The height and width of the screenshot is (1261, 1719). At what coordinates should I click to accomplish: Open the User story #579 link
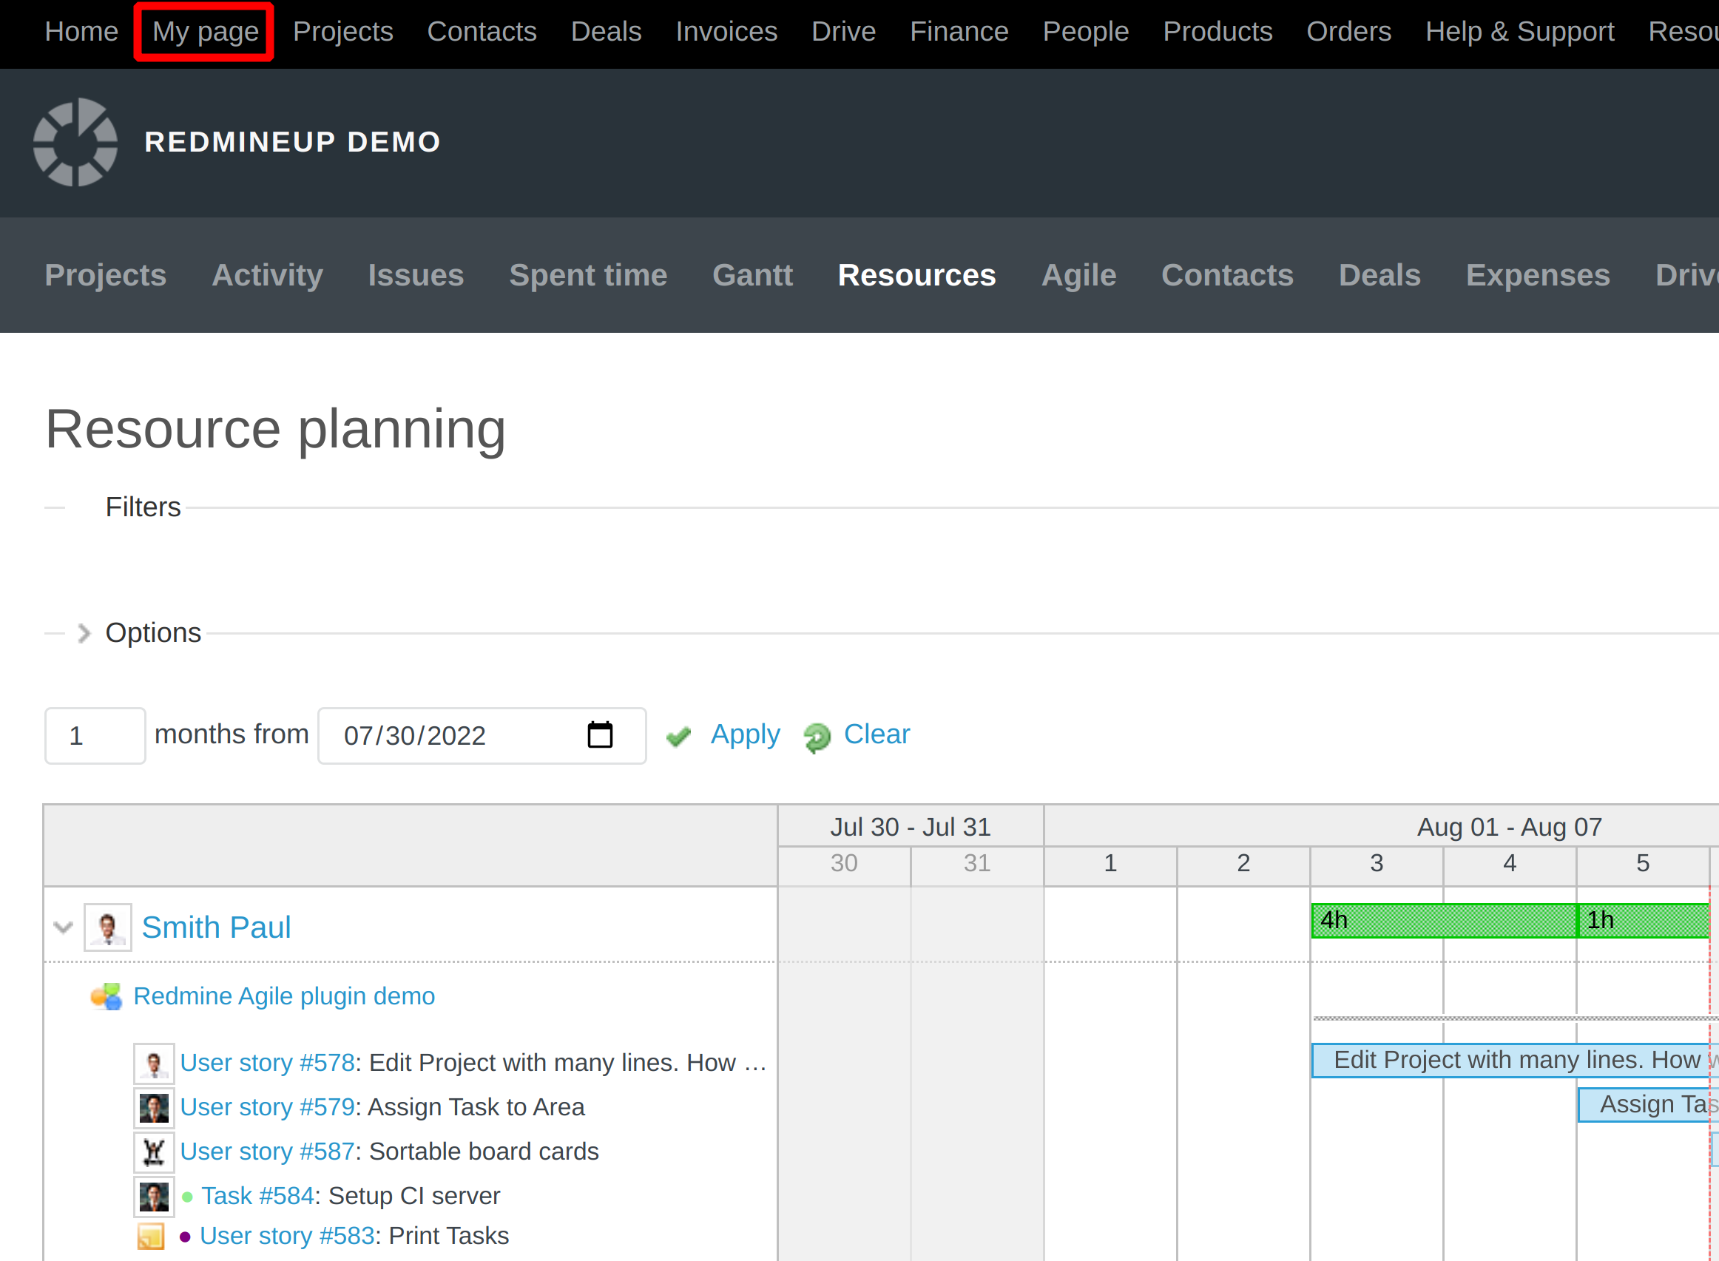267,1106
